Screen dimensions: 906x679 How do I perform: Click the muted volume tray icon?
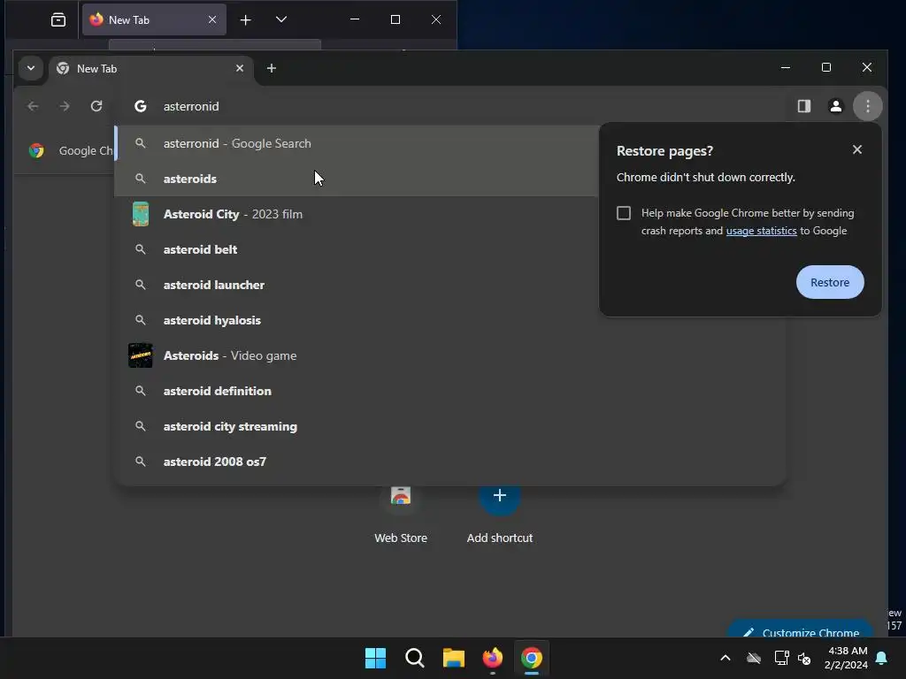click(804, 658)
